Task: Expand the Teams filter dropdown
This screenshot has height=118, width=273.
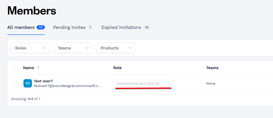Action: click(73, 48)
